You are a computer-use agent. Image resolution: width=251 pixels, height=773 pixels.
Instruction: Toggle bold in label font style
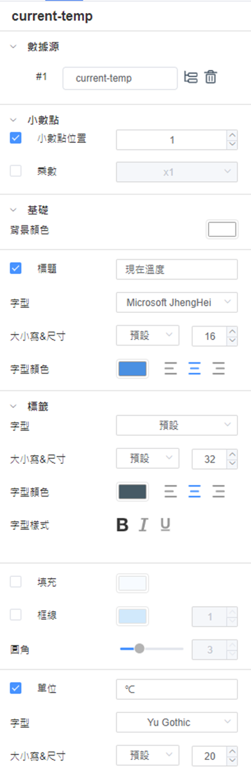[x=123, y=525]
